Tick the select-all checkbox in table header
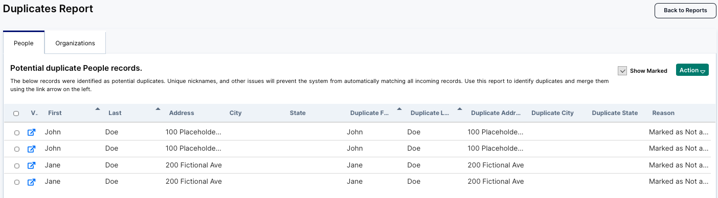This screenshot has height=198, width=718. click(16, 114)
